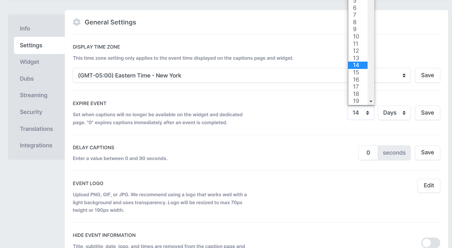The height and width of the screenshot is (248, 452).
Task: Choose 18 in the open dropdown list
Action: [358, 94]
